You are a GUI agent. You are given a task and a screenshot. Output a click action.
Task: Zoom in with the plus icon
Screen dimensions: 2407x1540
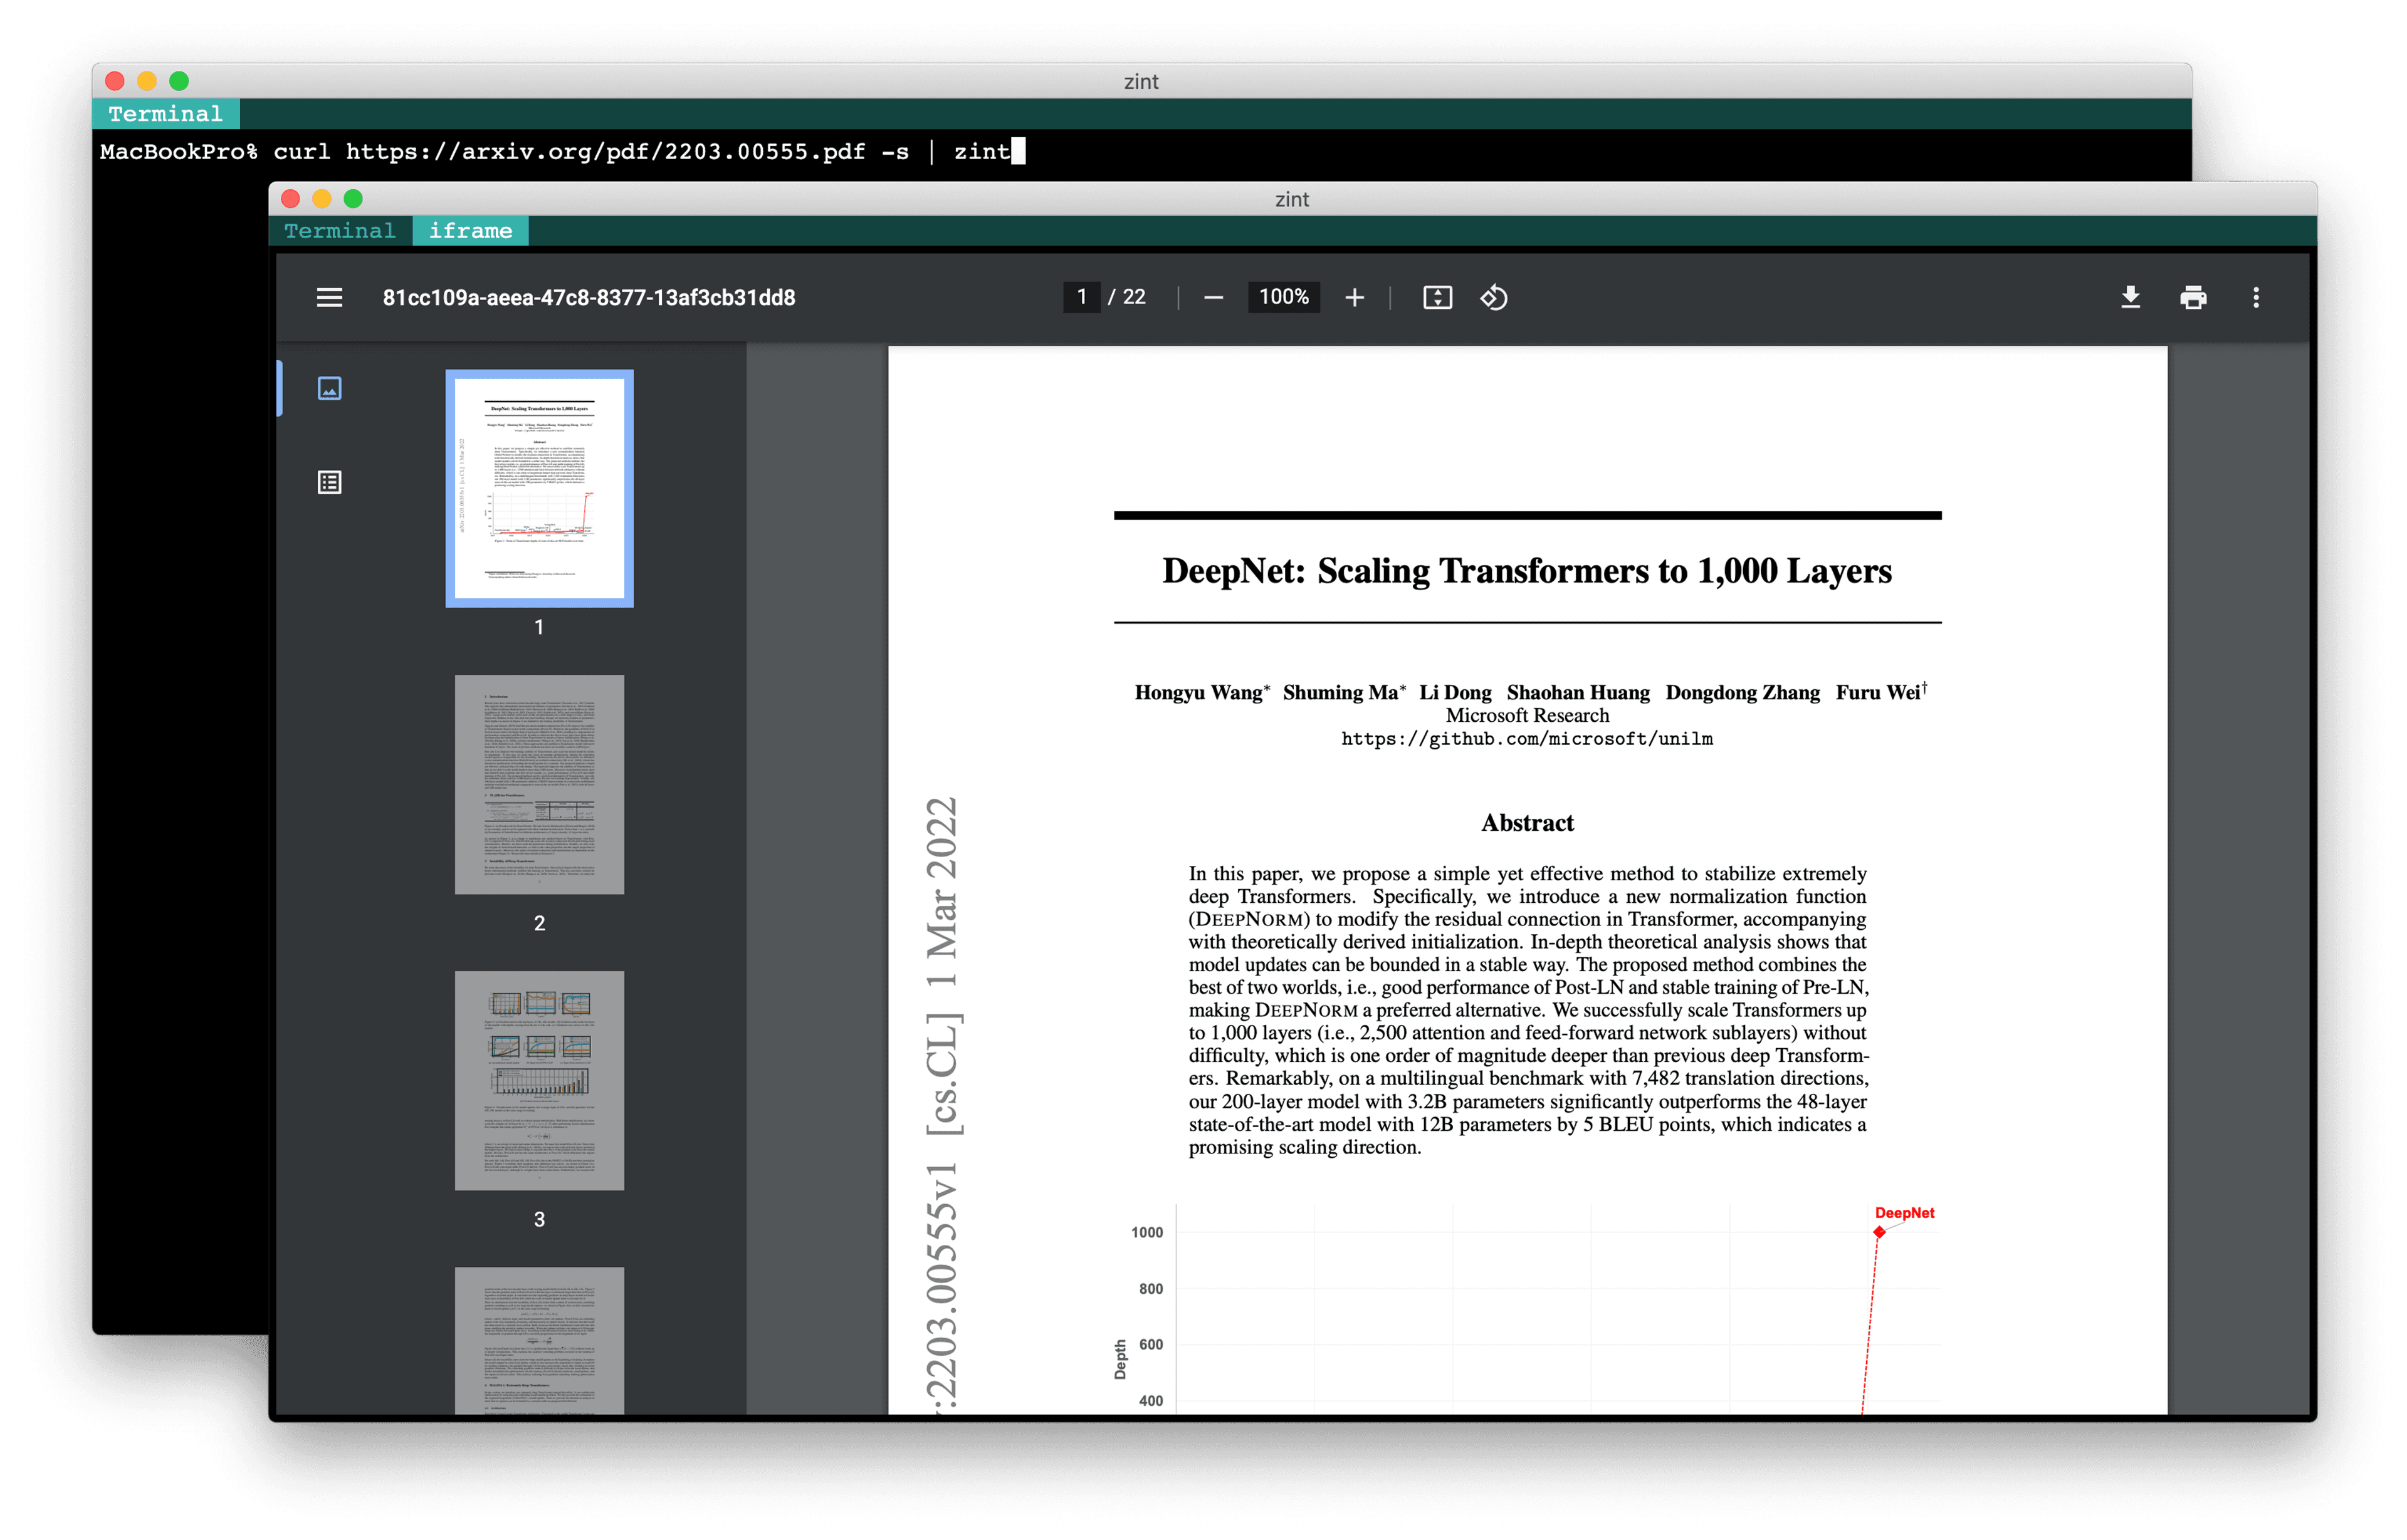[1353, 298]
